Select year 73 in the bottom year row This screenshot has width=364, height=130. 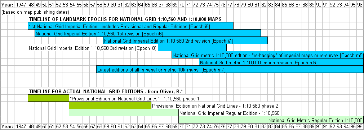pos(203,127)
